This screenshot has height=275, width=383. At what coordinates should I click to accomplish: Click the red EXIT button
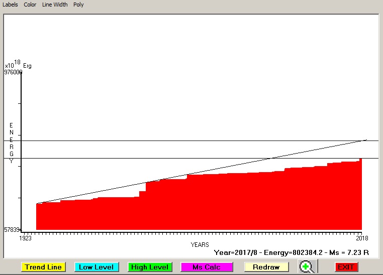tap(346, 267)
